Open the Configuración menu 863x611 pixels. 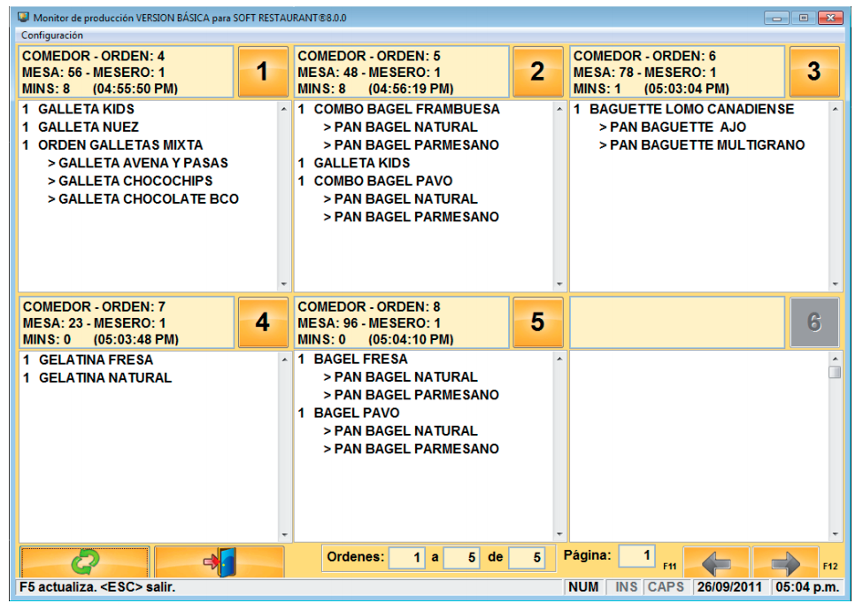point(52,35)
